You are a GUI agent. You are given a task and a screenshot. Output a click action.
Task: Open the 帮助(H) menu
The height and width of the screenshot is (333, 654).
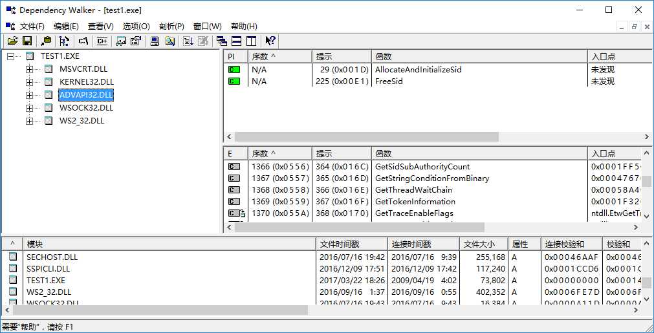click(244, 27)
